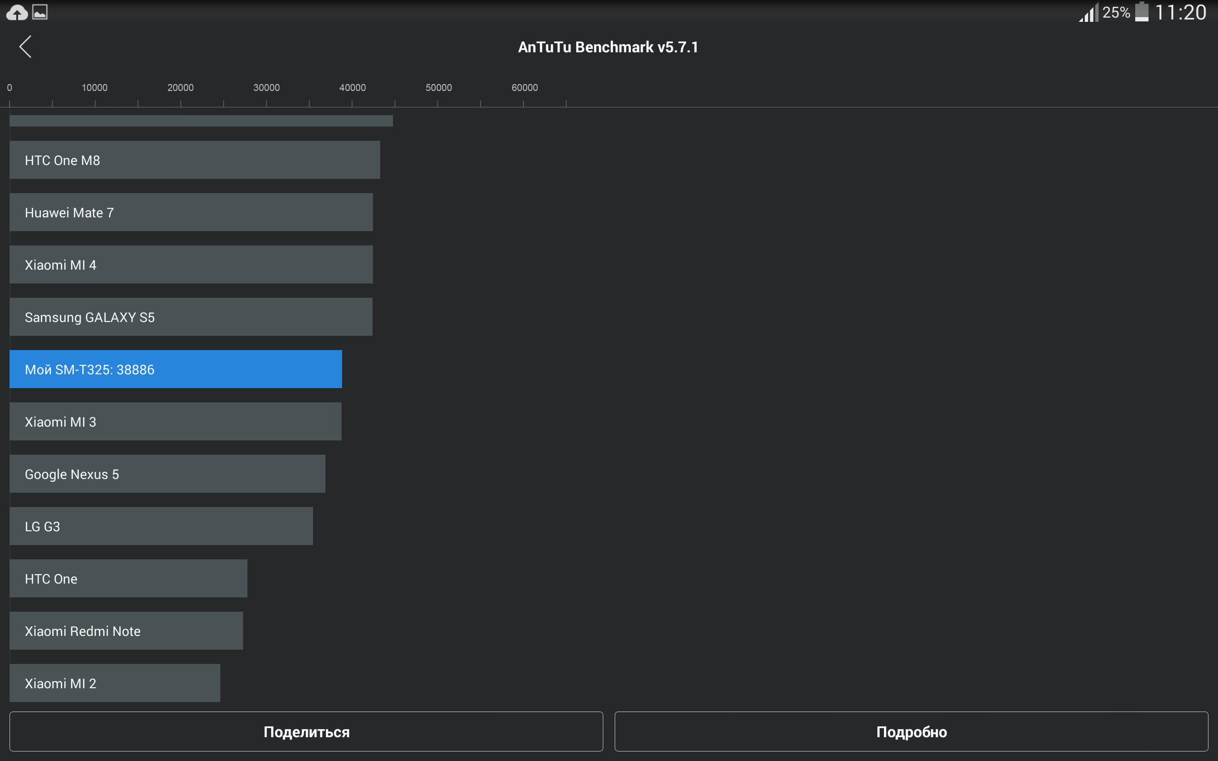1218x761 pixels.
Task: Tap the screenshot image notification icon
Action: tap(40, 12)
